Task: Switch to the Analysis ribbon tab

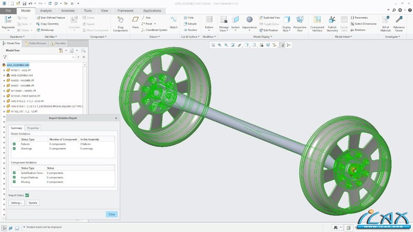Action: 46,10
